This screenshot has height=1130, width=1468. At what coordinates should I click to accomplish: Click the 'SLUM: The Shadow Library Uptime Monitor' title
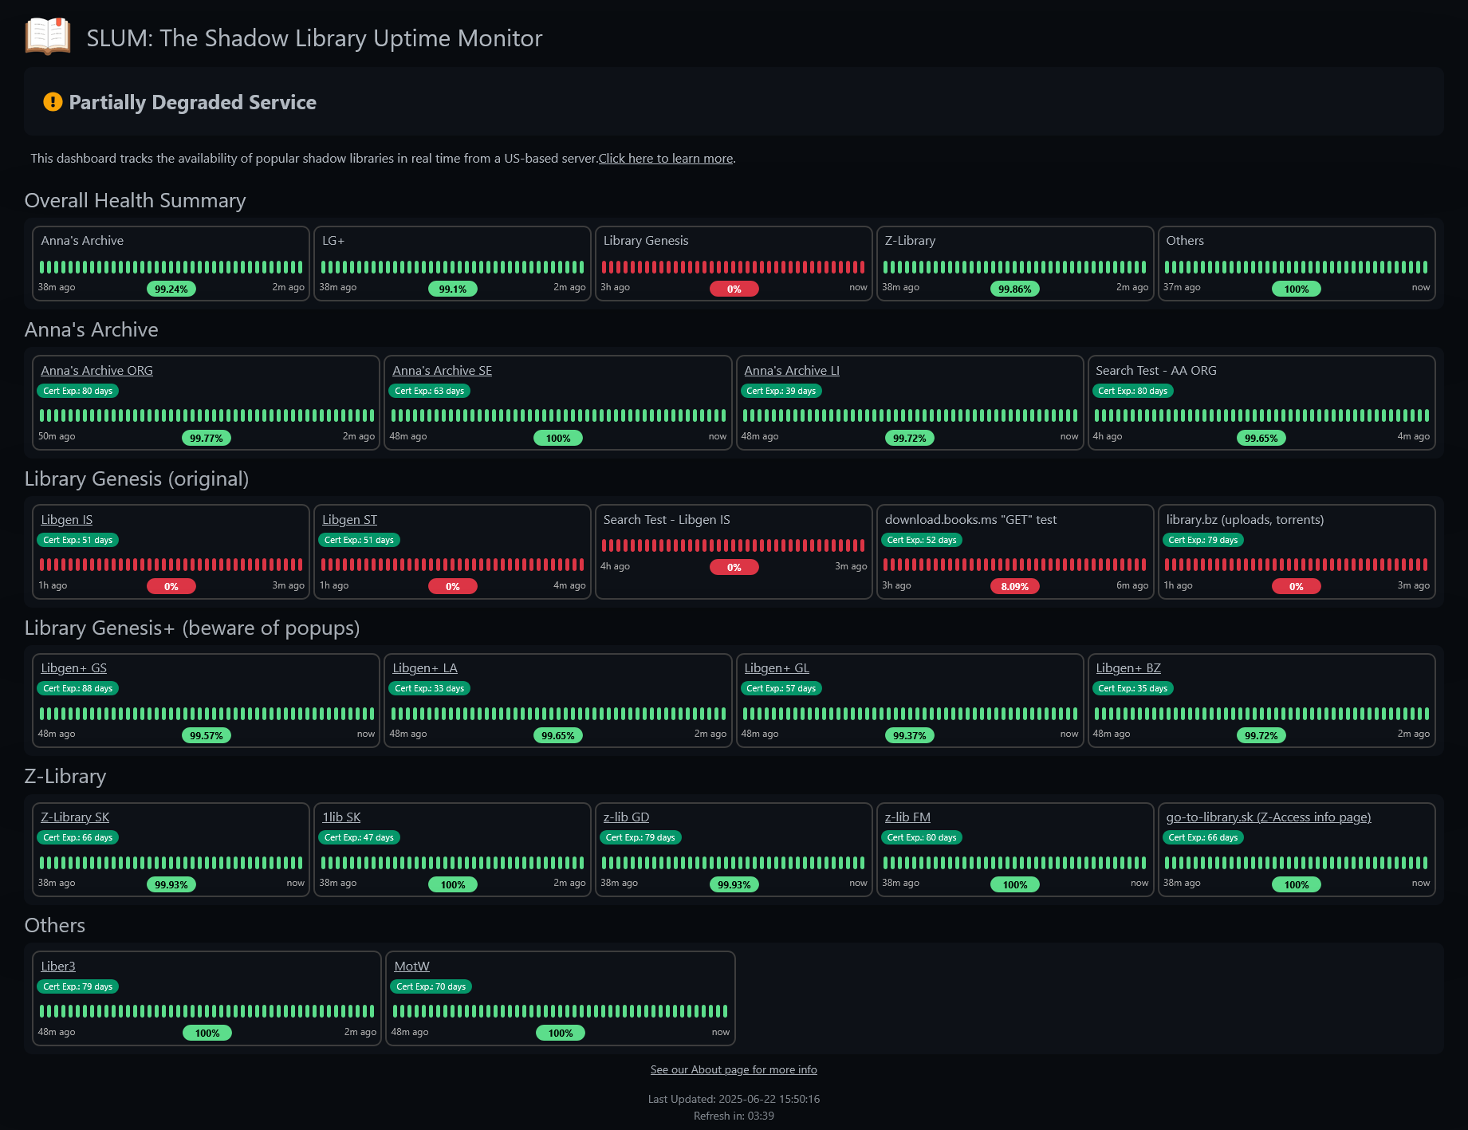pyautogui.click(x=314, y=38)
